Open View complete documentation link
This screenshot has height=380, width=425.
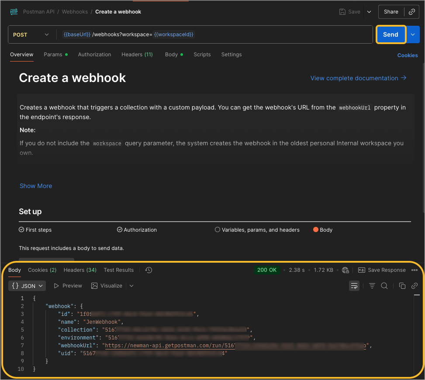tap(358, 78)
